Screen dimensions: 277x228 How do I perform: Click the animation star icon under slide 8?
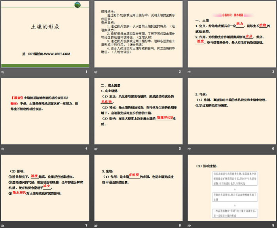point(96,226)
